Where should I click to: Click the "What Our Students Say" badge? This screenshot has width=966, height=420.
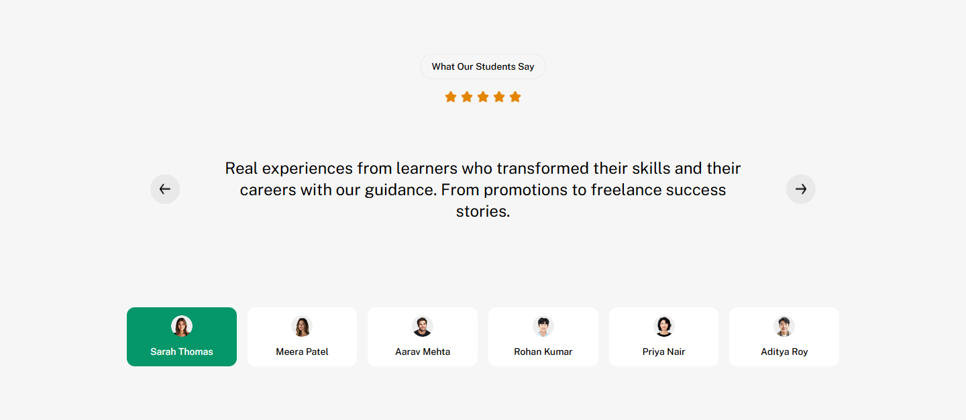(483, 66)
